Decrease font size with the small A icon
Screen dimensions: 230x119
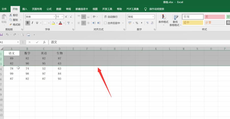71,17
